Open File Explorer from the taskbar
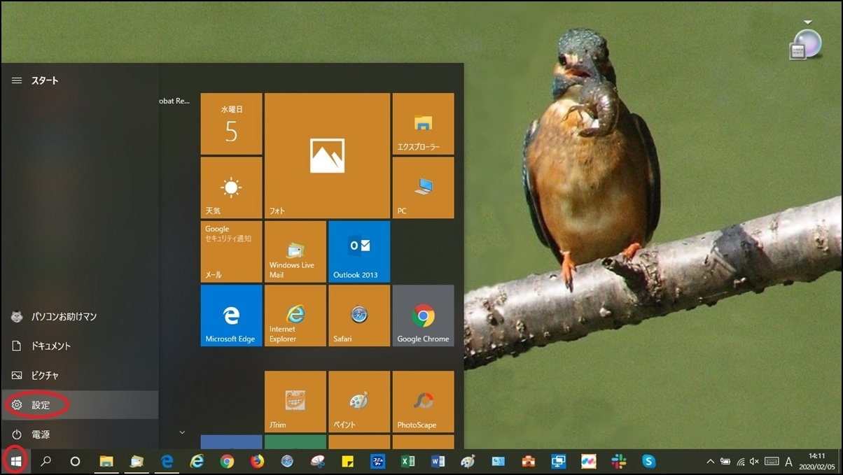Viewport: 843px width, 475px height. pyautogui.click(x=106, y=461)
